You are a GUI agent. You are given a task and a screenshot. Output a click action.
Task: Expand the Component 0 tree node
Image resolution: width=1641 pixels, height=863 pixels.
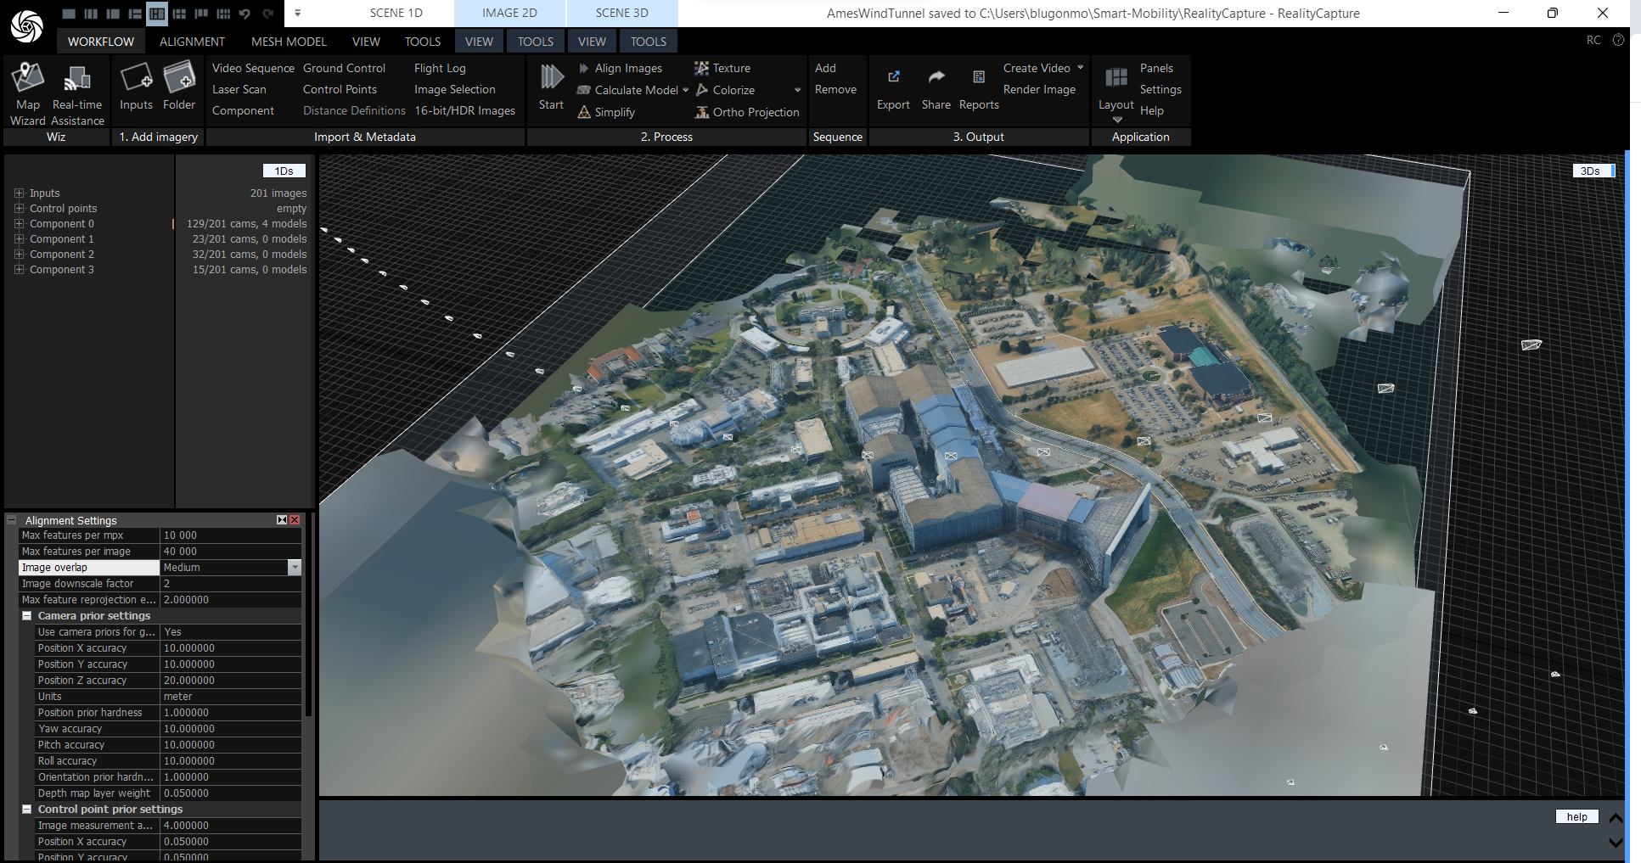[x=19, y=224]
